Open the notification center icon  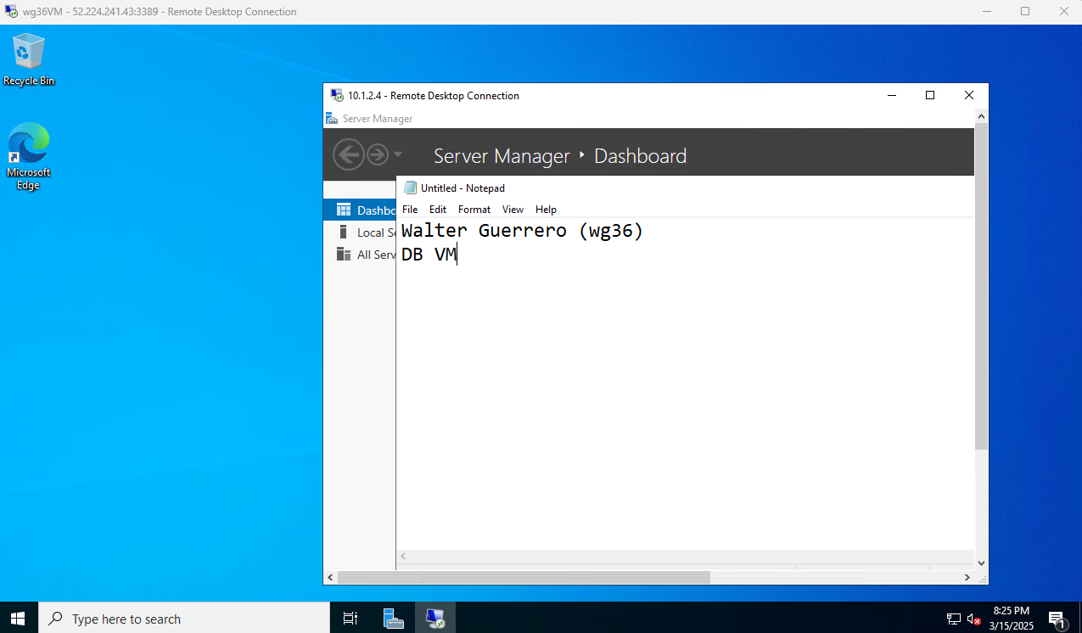coord(1057,619)
